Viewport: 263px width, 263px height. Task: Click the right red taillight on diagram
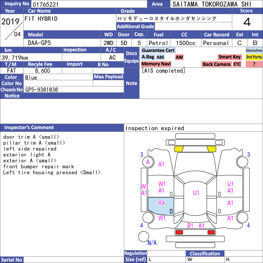(x=211, y=232)
